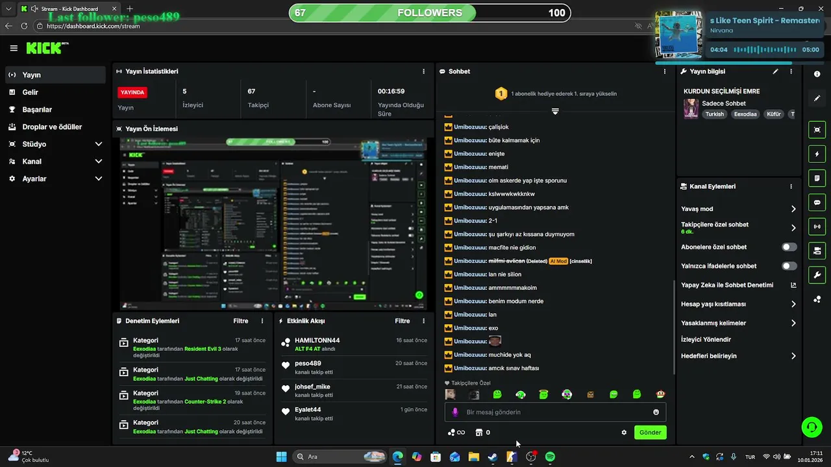831x467 pixels.
Task: Open the green headset support button
Action: tap(812, 427)
